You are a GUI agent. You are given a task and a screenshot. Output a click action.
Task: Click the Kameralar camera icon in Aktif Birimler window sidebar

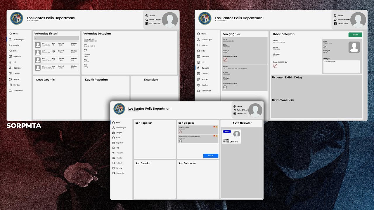click(x=113, y=173)
